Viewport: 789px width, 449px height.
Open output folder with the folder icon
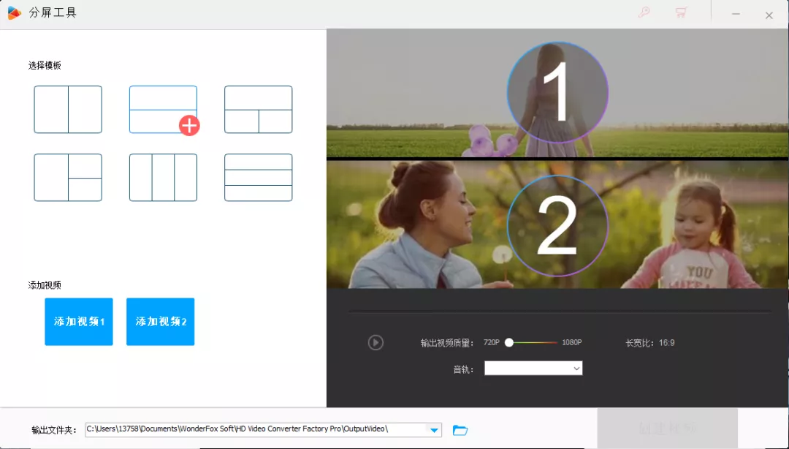point(460,430)
